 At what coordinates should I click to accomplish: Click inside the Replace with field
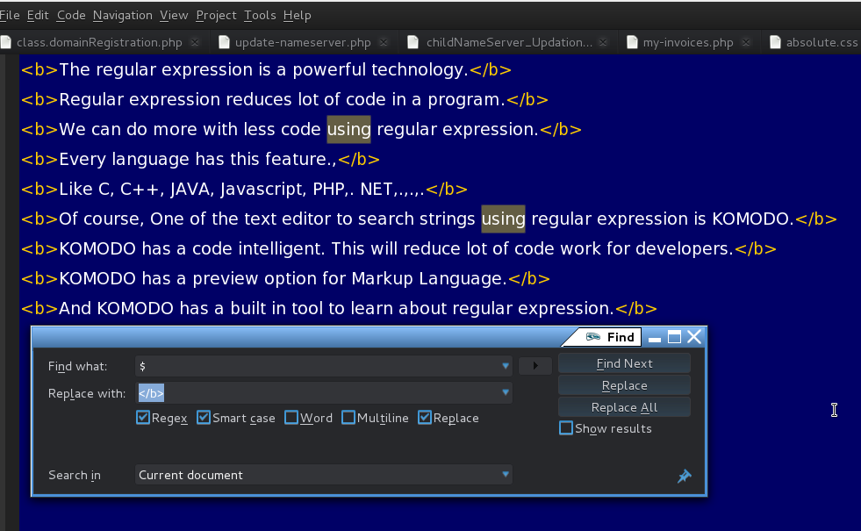324,392
